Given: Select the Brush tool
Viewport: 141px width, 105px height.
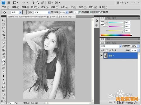Looking at the screenshot, I should point(4,46).
